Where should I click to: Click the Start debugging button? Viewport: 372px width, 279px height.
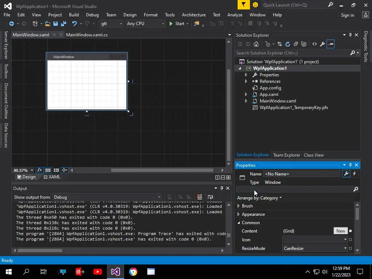pos(177,24)
